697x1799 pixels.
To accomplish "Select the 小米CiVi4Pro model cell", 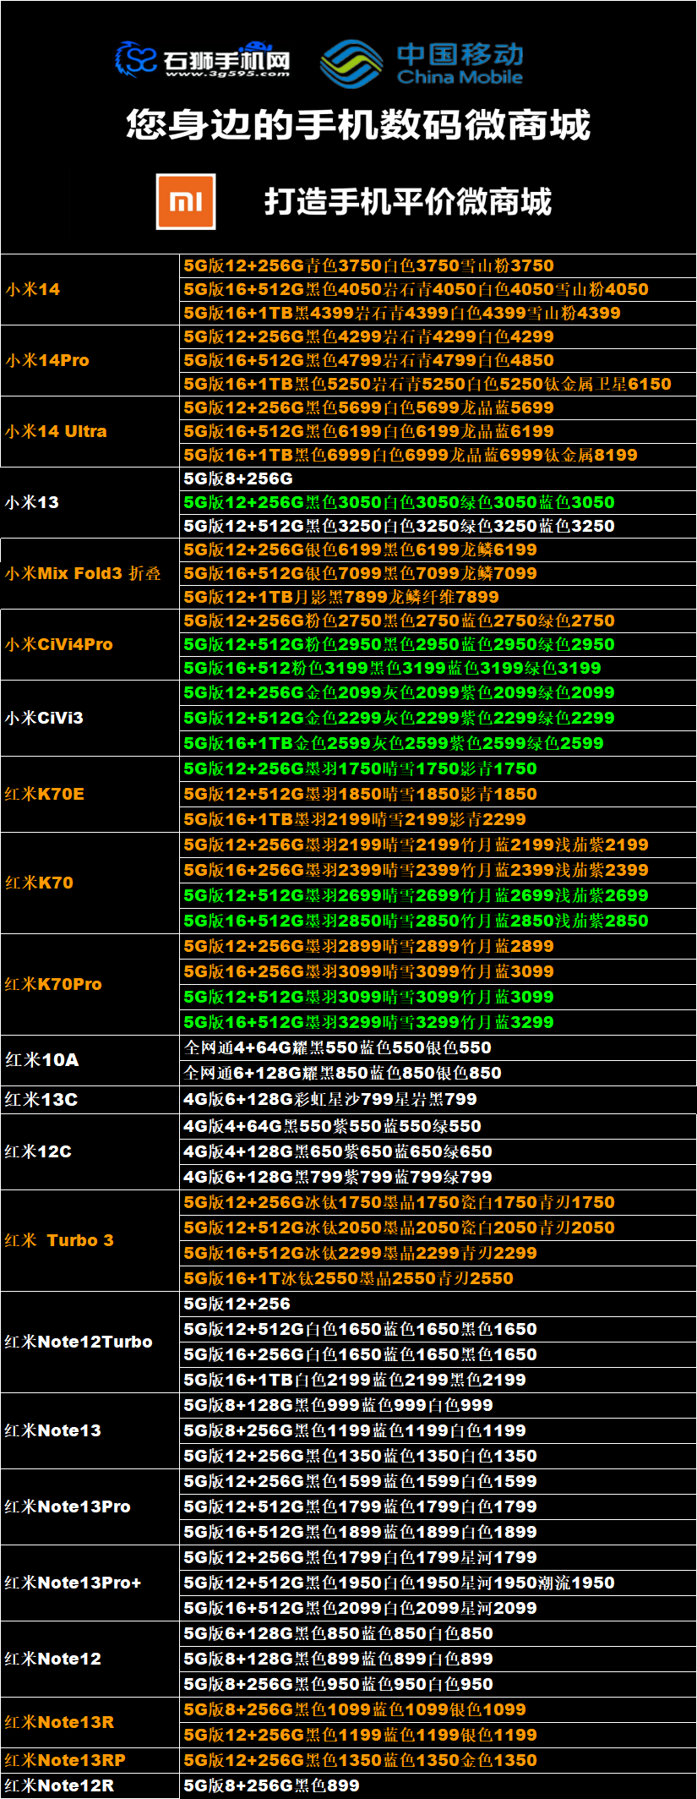I will point(90,644).
